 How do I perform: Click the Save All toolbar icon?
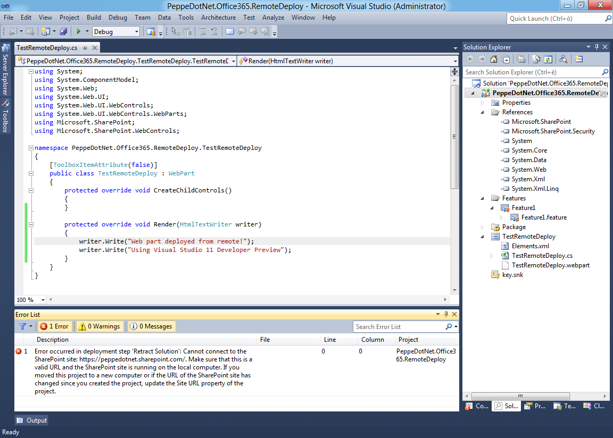(63, 31)
